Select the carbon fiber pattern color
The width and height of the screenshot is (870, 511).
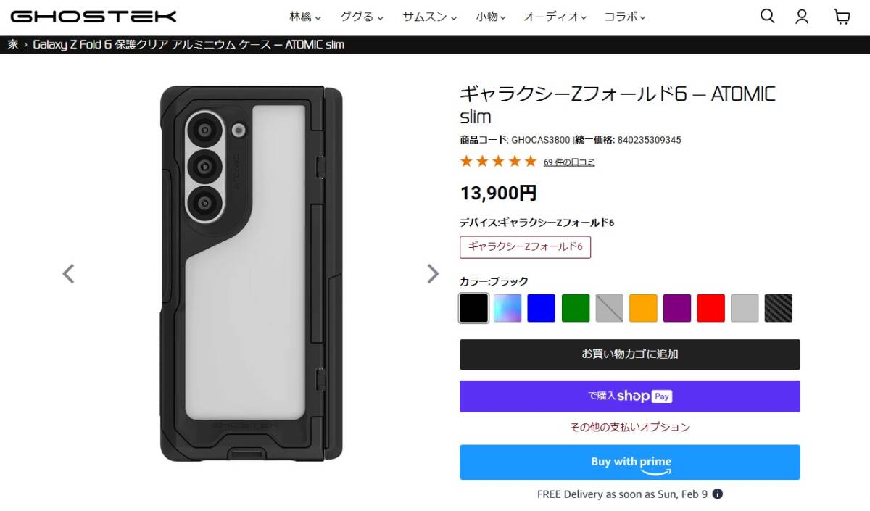point(779,308)
